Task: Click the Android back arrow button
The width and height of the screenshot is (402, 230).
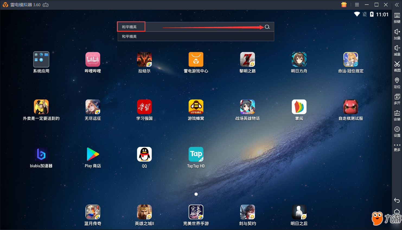Action: 397,200
